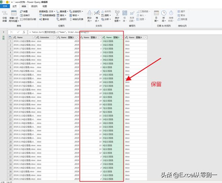
Task: Click the smiley feedback icon in title bar
Action: 7,2
